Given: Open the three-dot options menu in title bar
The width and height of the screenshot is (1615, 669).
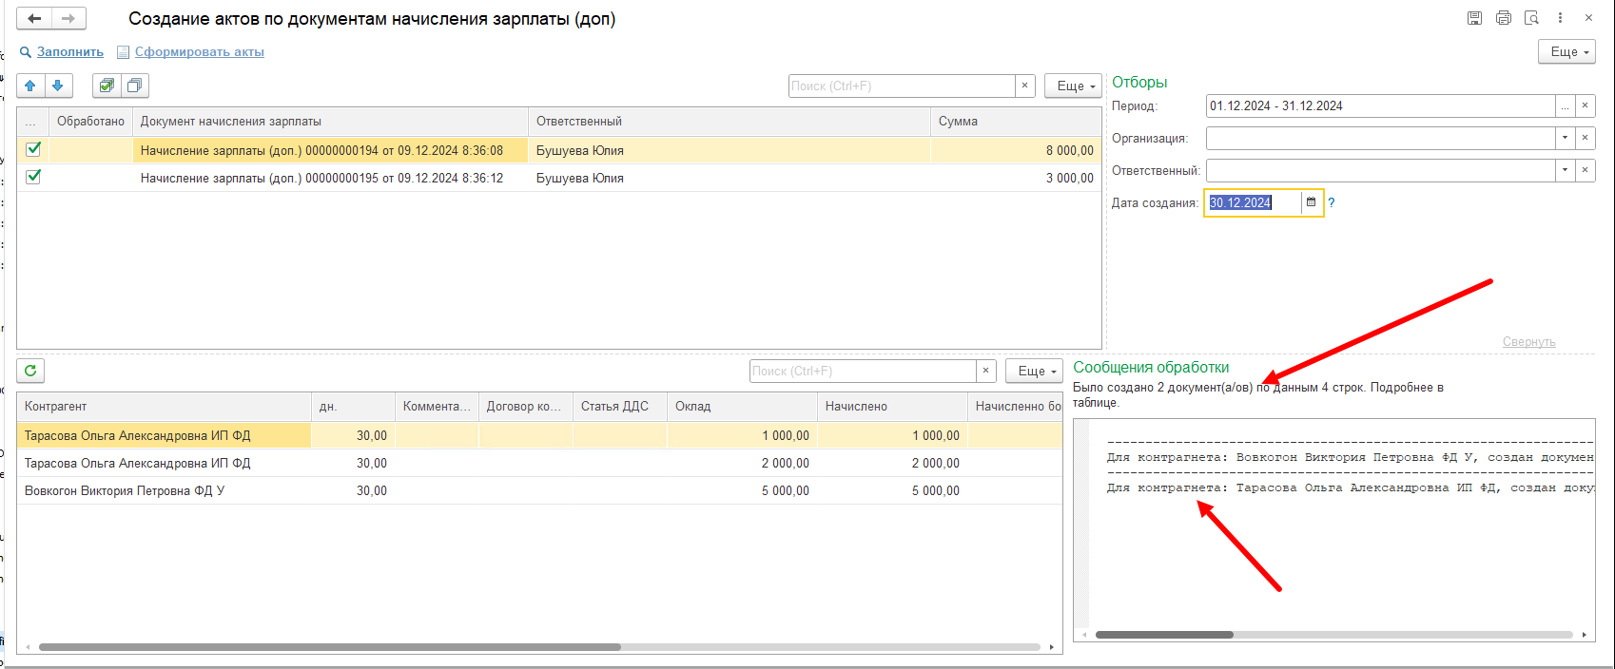Looking at the screenshot, I should coord(1560,18).
